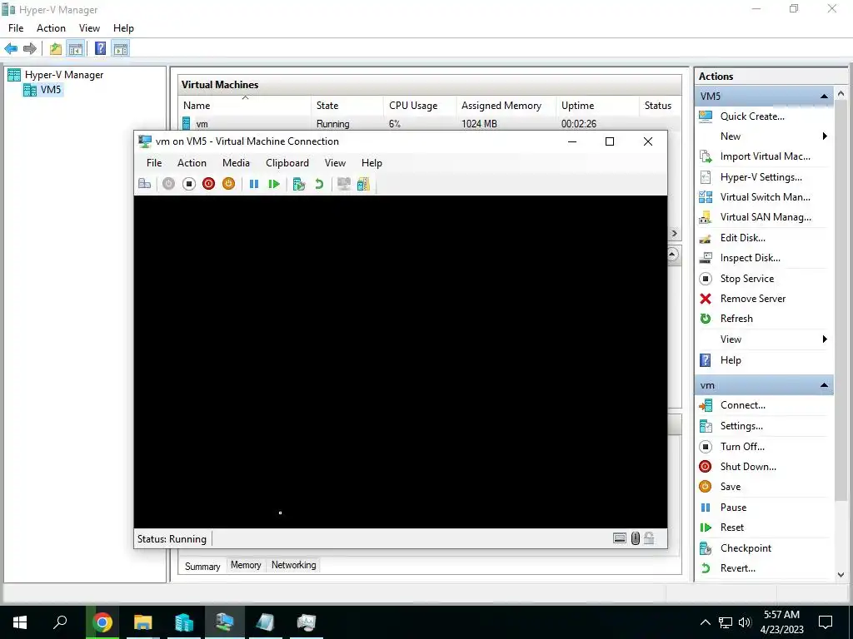Click the Forward arrow in Hyper-V Manager toolbar
The image size is (853, 639).
[30, 49]
